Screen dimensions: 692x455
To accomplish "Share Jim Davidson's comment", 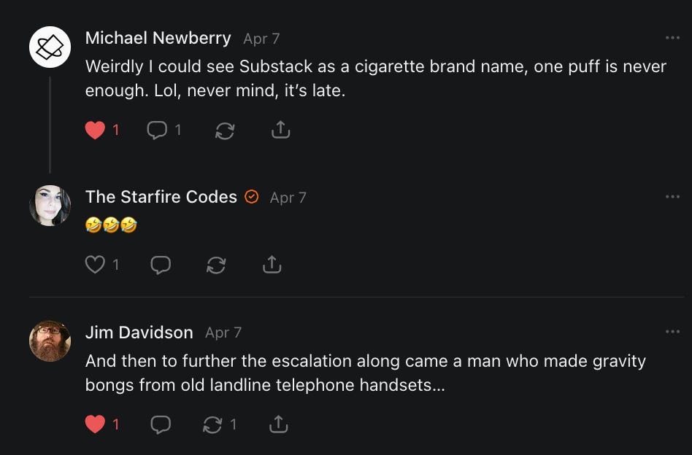I will [278, 424].
